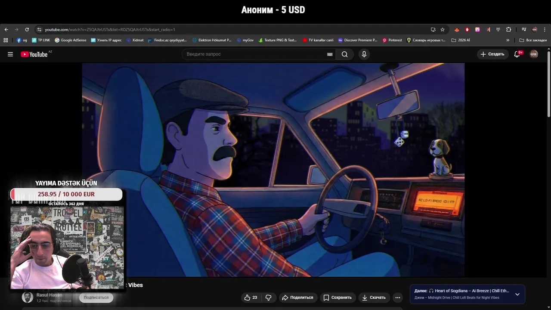Click the Сохранить save button
The image size is (551, 310).
click(x=337, y=298)
